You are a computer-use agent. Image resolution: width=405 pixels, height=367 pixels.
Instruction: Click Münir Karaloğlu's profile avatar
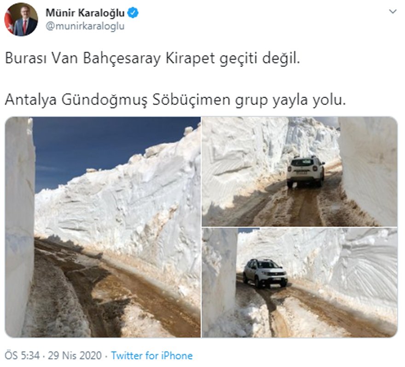(21, 19)
